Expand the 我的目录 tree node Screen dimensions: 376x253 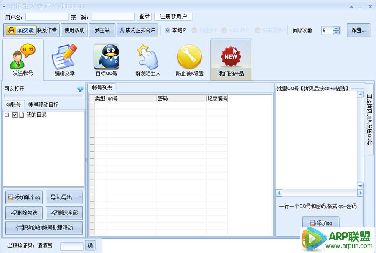[7, 115]
